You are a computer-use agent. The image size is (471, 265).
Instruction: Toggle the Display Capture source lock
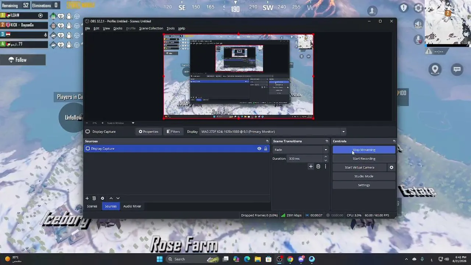(x=266, y=149)
